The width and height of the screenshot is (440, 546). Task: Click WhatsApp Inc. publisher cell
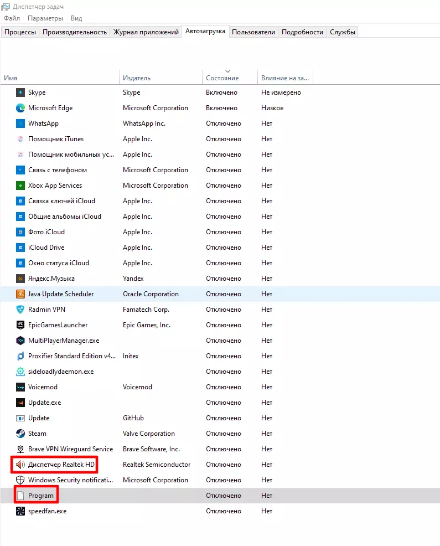(x=144, y=123)
